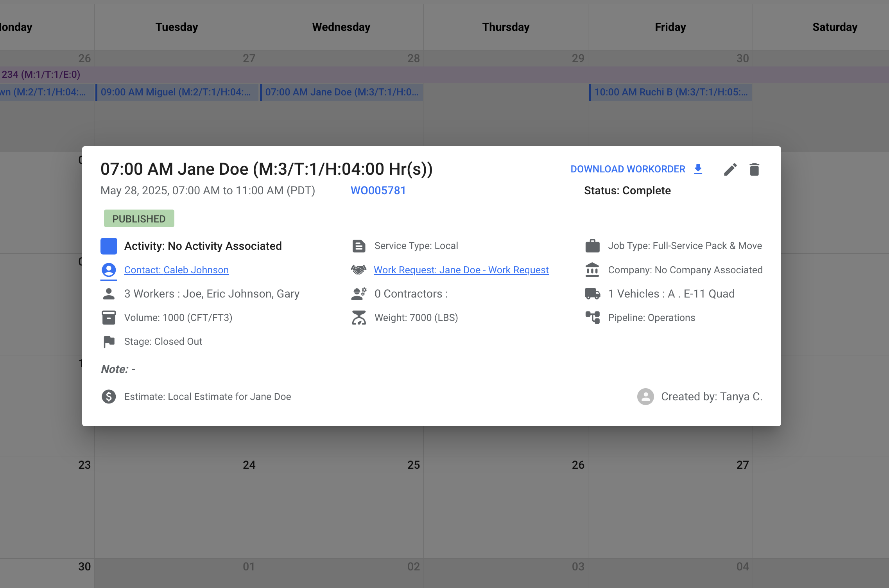Click DOWNLOAD WORKORDER button
Image resolution: width=889 pixels, height=588 pixels.
point(627,169)
